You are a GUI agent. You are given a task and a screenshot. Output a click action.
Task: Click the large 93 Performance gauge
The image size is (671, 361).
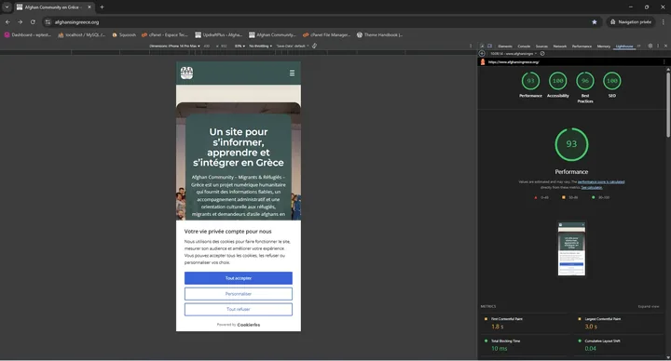tap(571, 144)
